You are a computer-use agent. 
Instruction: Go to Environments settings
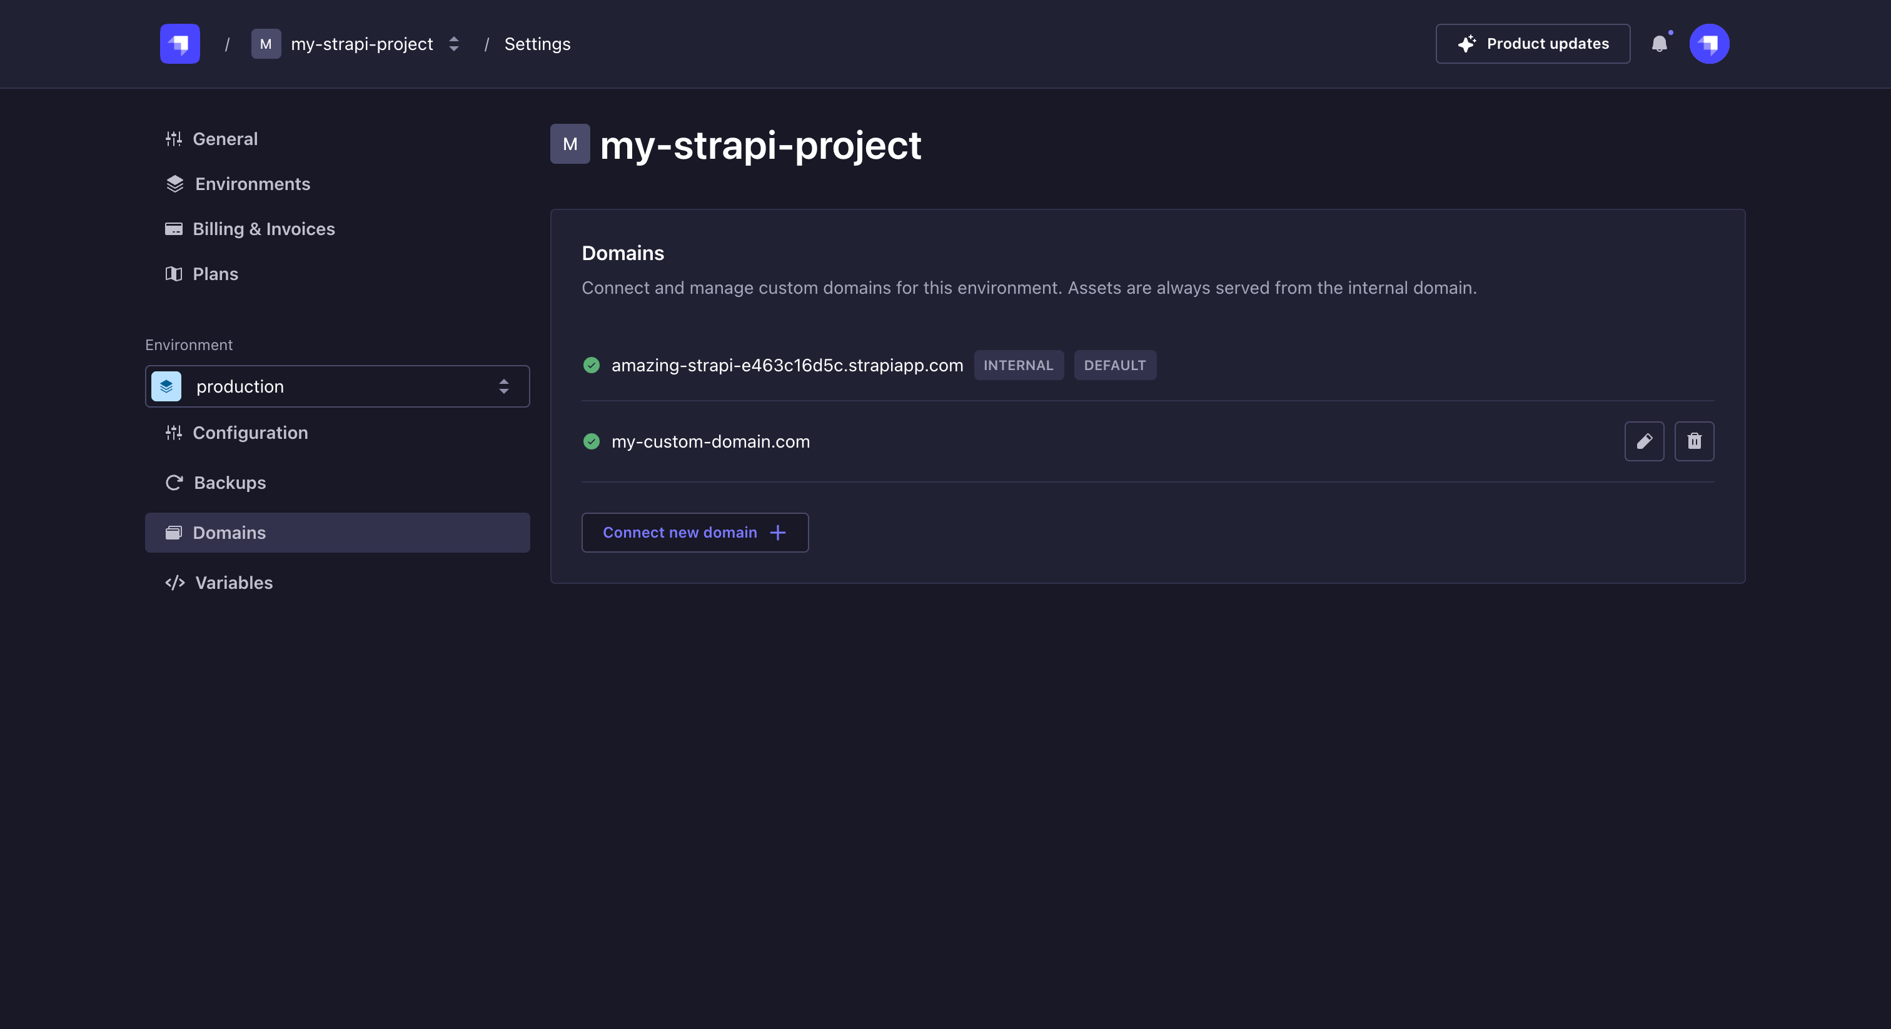[238, 184]
